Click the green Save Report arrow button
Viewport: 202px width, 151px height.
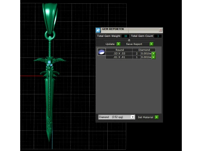click(151, 44)
